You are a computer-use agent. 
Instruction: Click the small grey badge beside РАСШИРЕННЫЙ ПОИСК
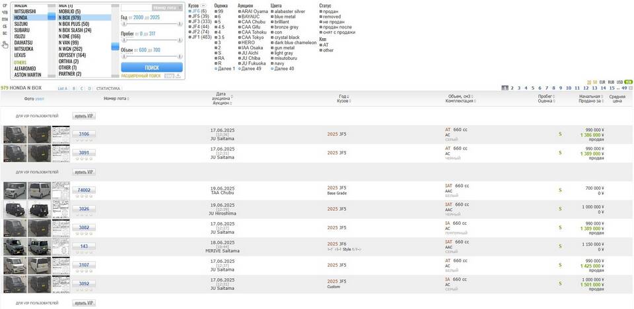169,76
